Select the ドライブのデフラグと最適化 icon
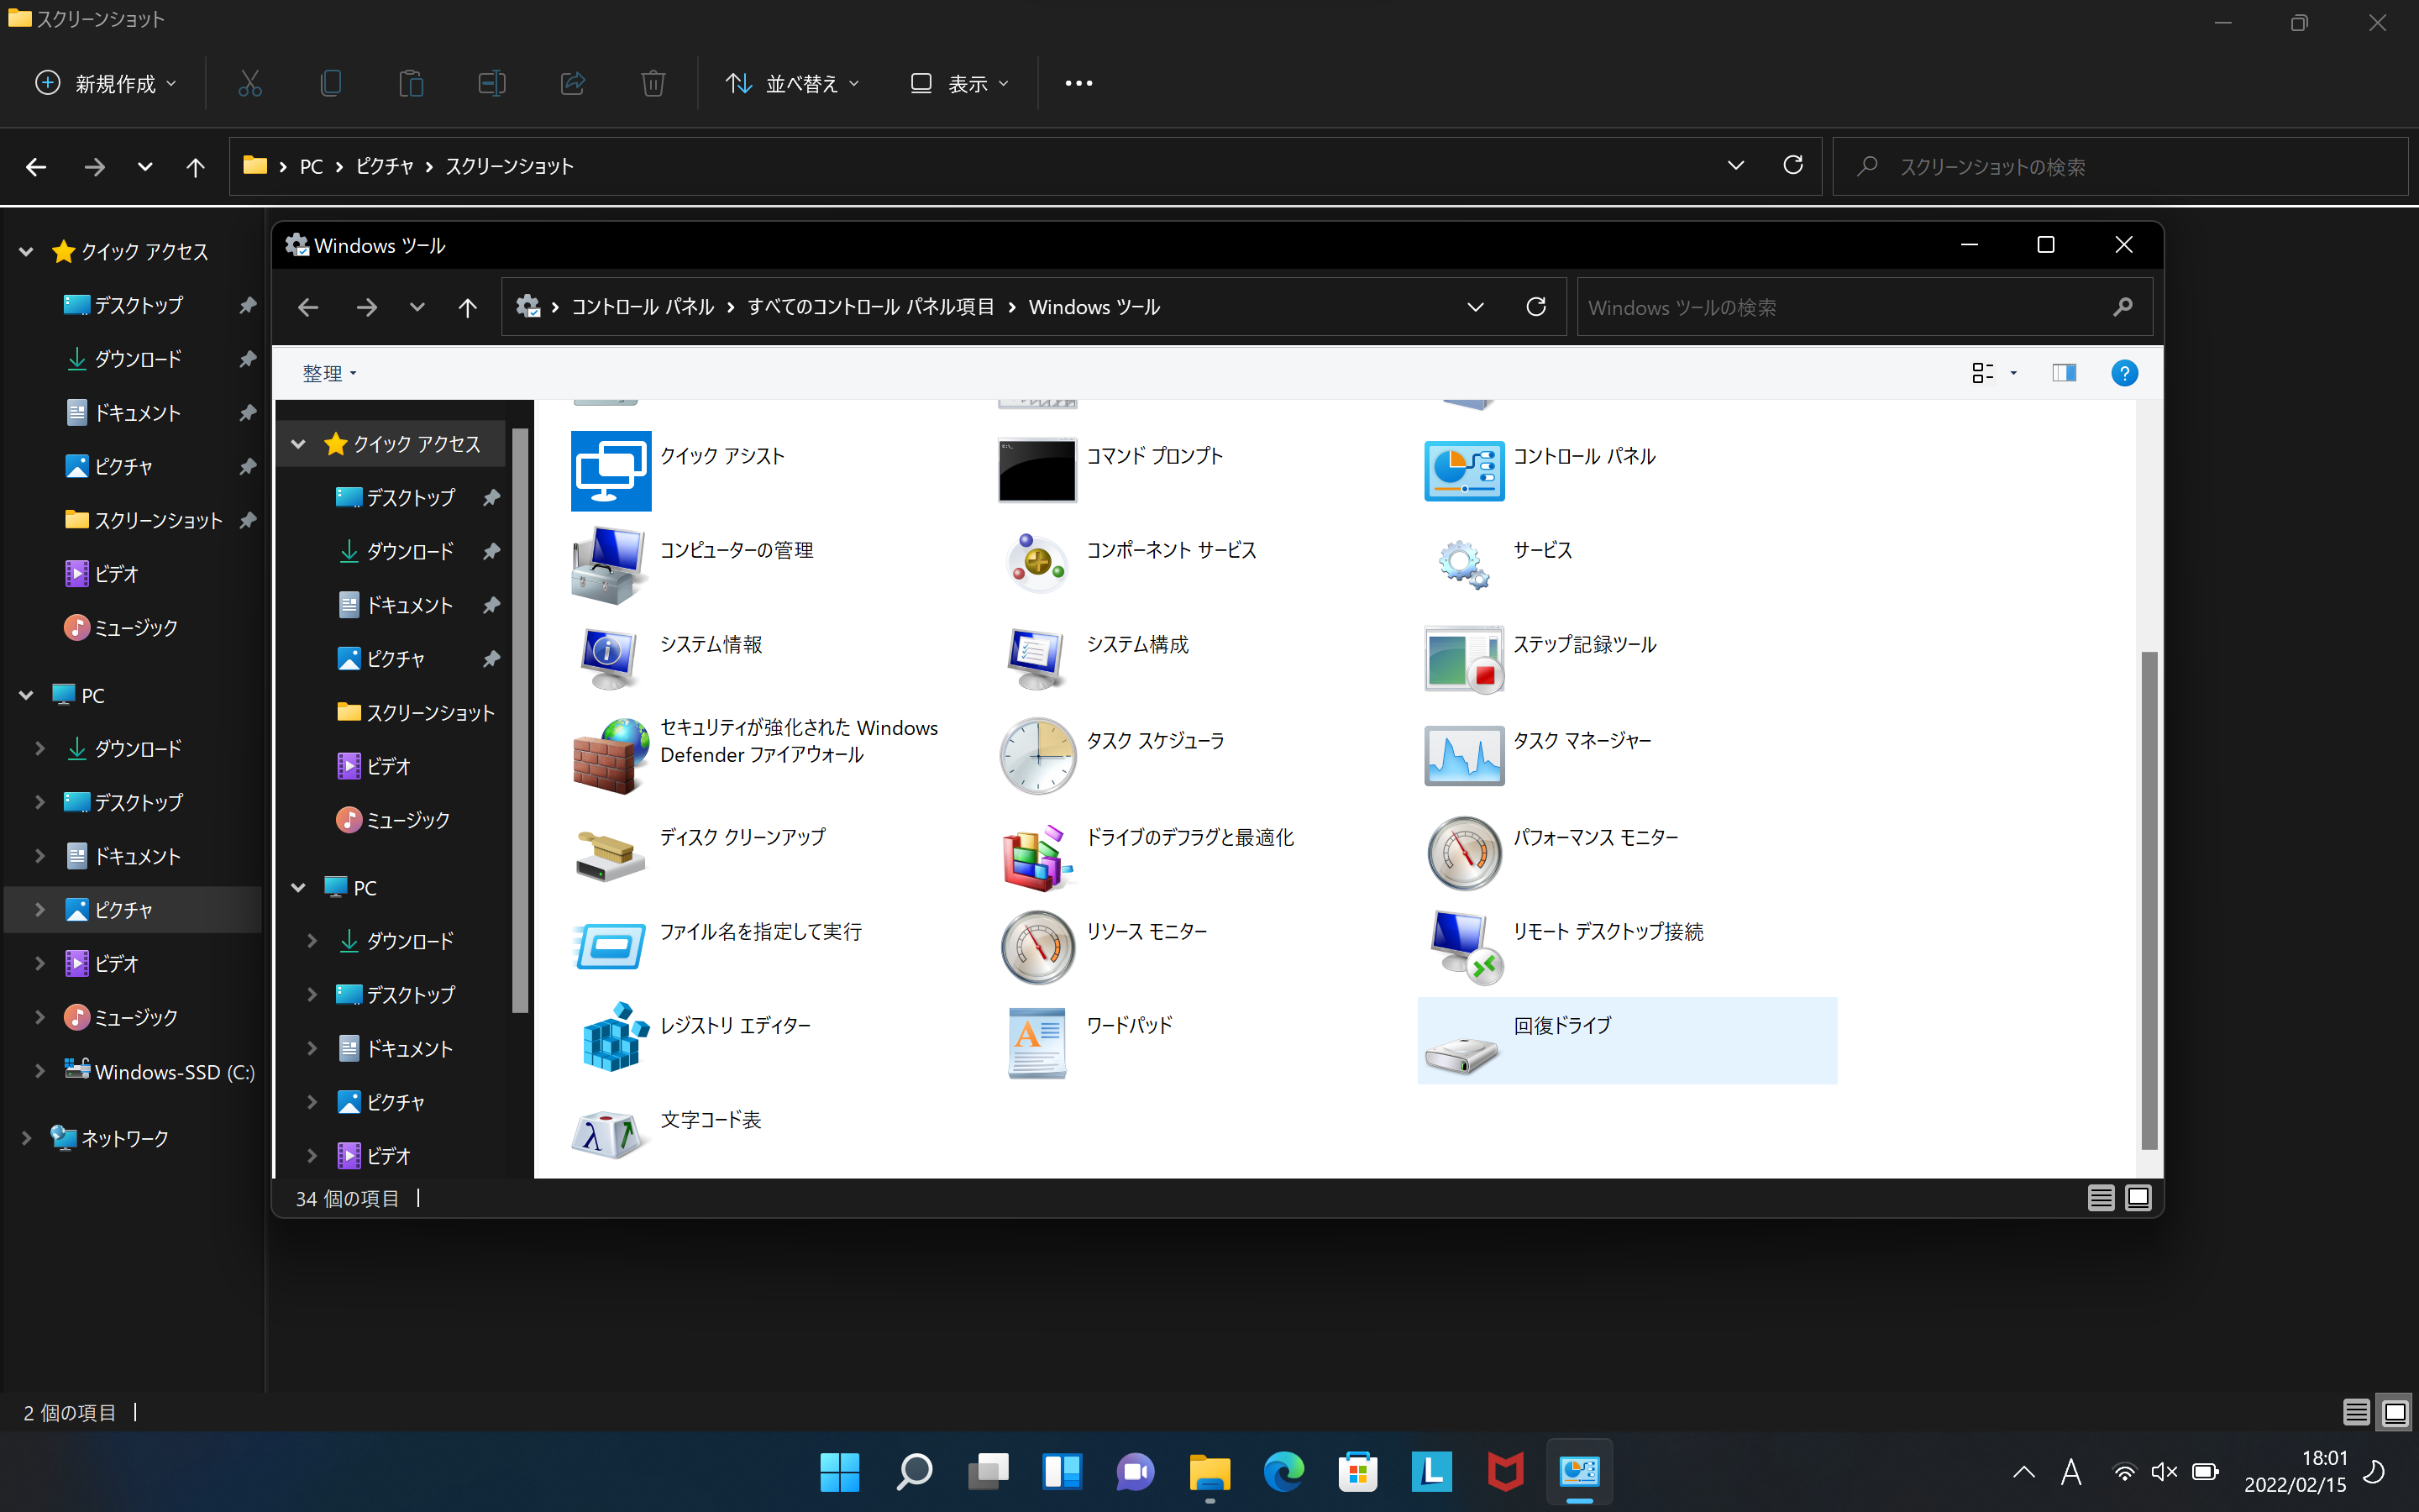The width and height of the screenshot is (2419, 1512). (1037, 858)
